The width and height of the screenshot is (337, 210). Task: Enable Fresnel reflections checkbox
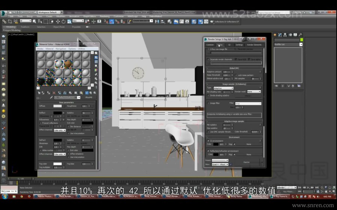pyautogui.click(x=40, y=123)
